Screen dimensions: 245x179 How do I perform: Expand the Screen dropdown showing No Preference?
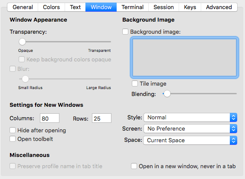[x=190, y=129]
